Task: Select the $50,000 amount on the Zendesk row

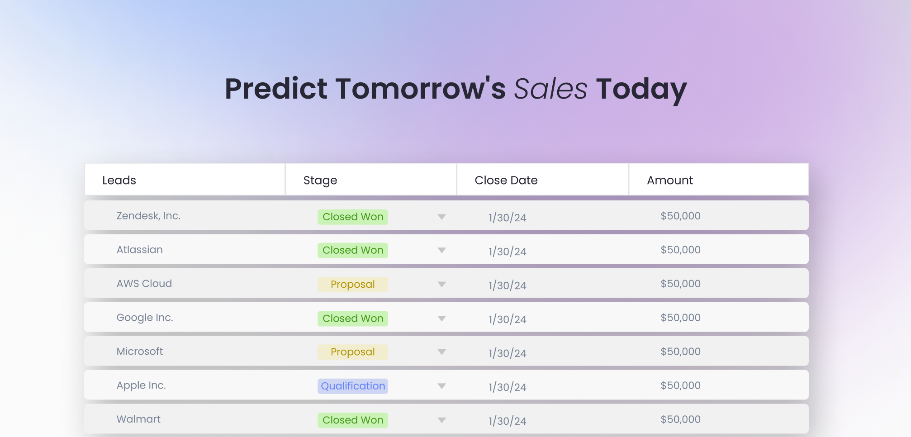Action: (x=680, y=216)
